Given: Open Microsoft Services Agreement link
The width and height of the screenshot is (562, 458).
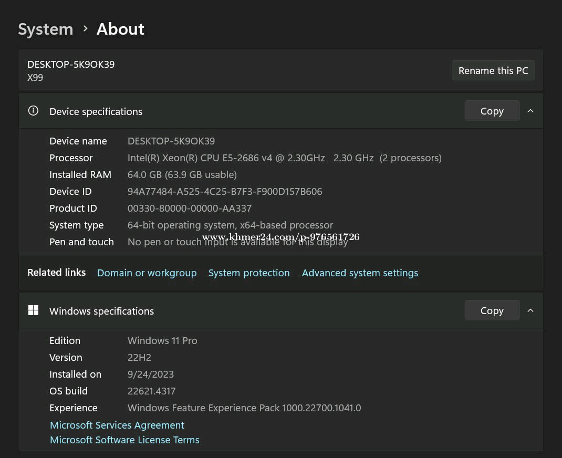Looking at the screenshot, I should 117,425.
